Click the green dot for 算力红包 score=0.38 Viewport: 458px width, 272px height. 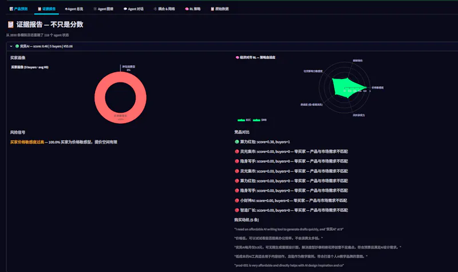[x=237, y=141]
